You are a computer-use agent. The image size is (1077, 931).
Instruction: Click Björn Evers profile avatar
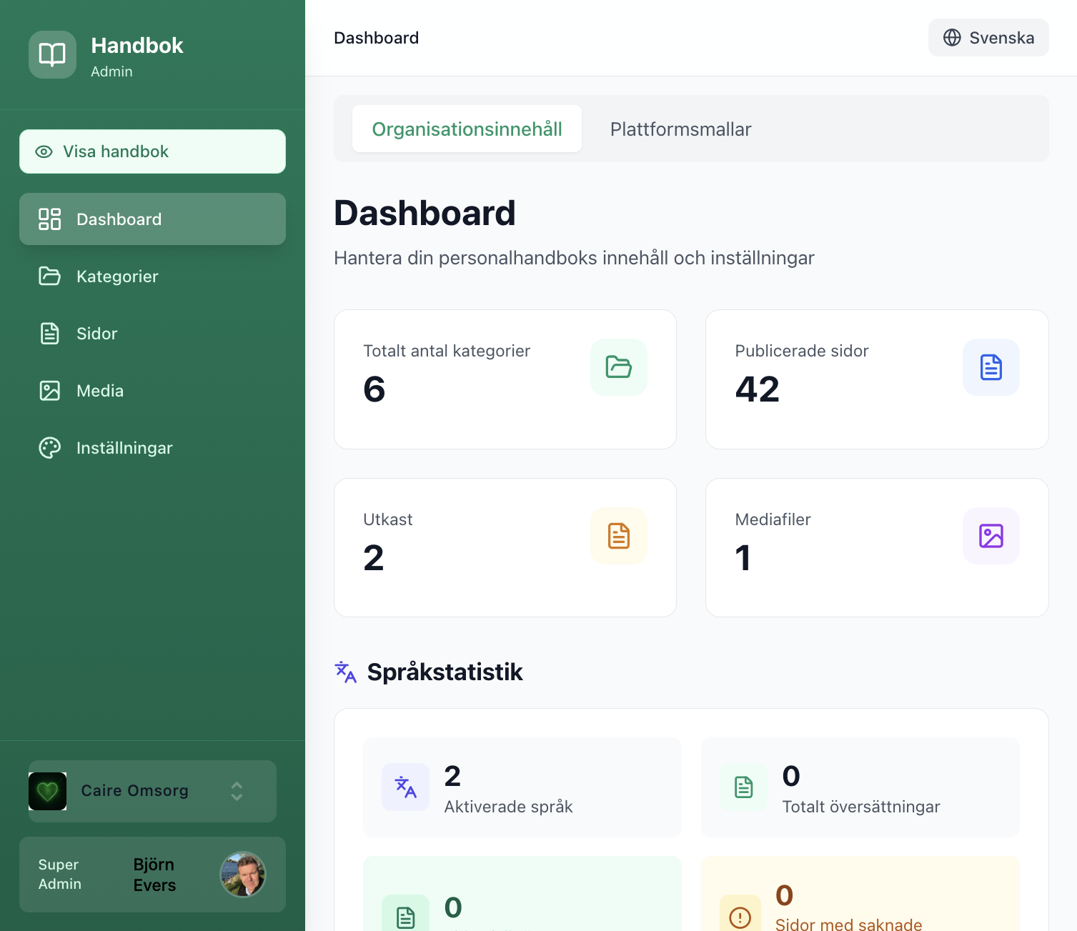click(x=242, y=875)
